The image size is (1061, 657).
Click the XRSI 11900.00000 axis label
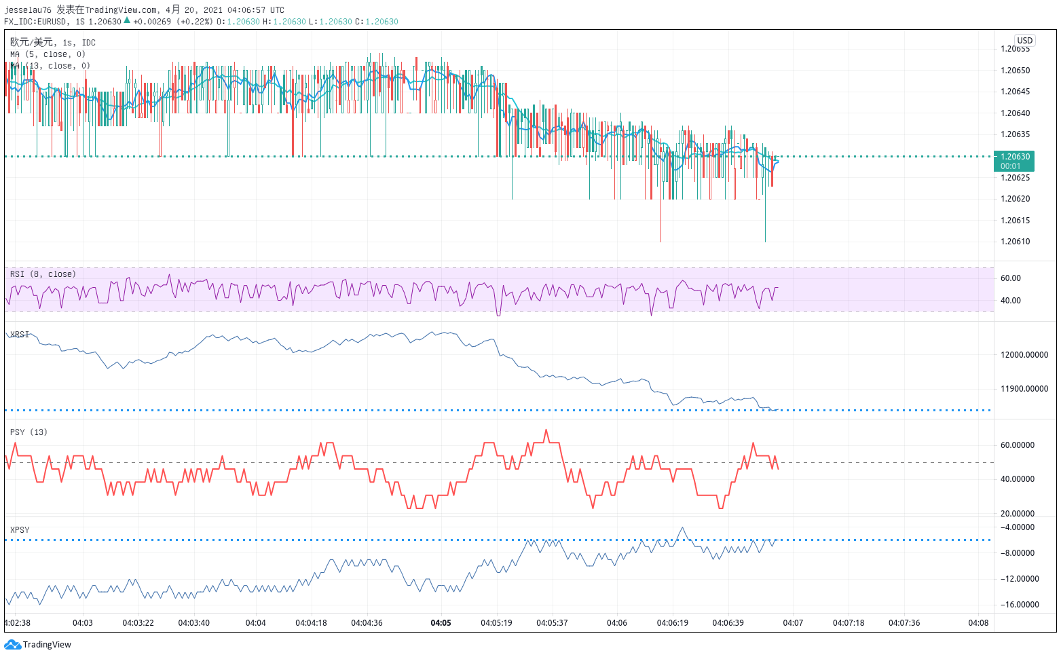pos(1024,389)
